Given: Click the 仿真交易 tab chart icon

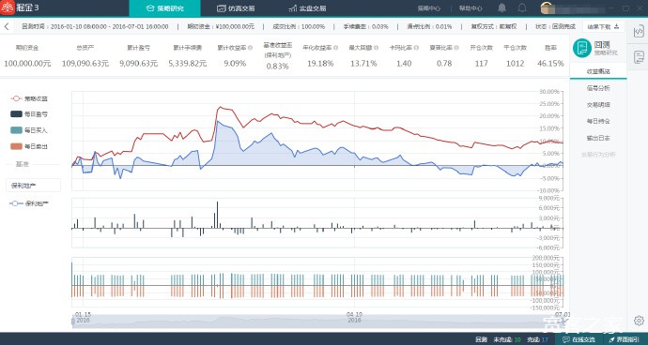Looking at the screenshot, I should point(221,8).
